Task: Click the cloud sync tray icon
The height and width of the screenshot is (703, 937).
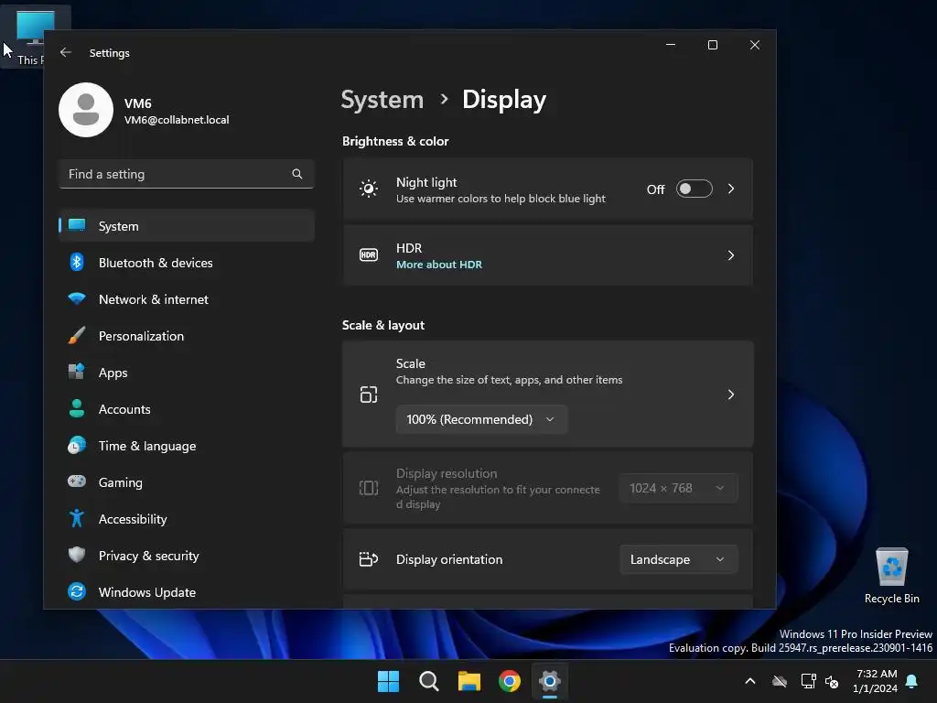Action: pyautogui.click(x=780, y=681)
